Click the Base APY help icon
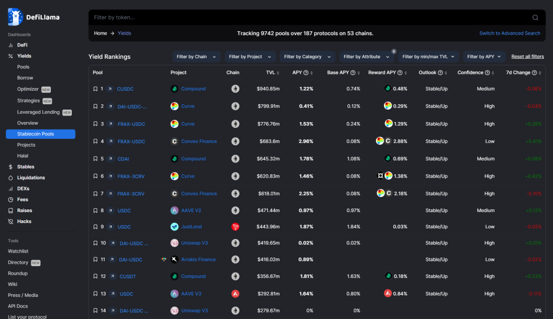The width and height of the screenshot is (553, 319). (353, 73)
